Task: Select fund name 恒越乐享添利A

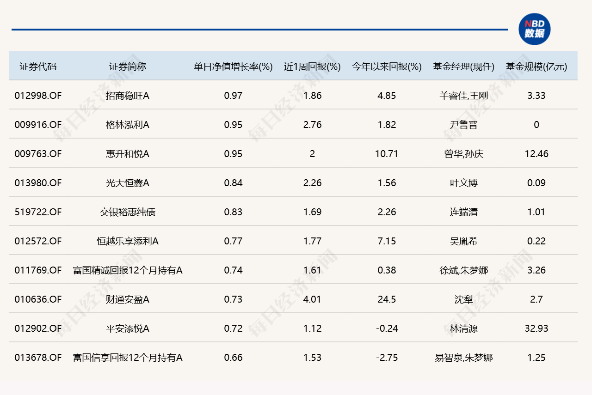Action: [128, 241]
